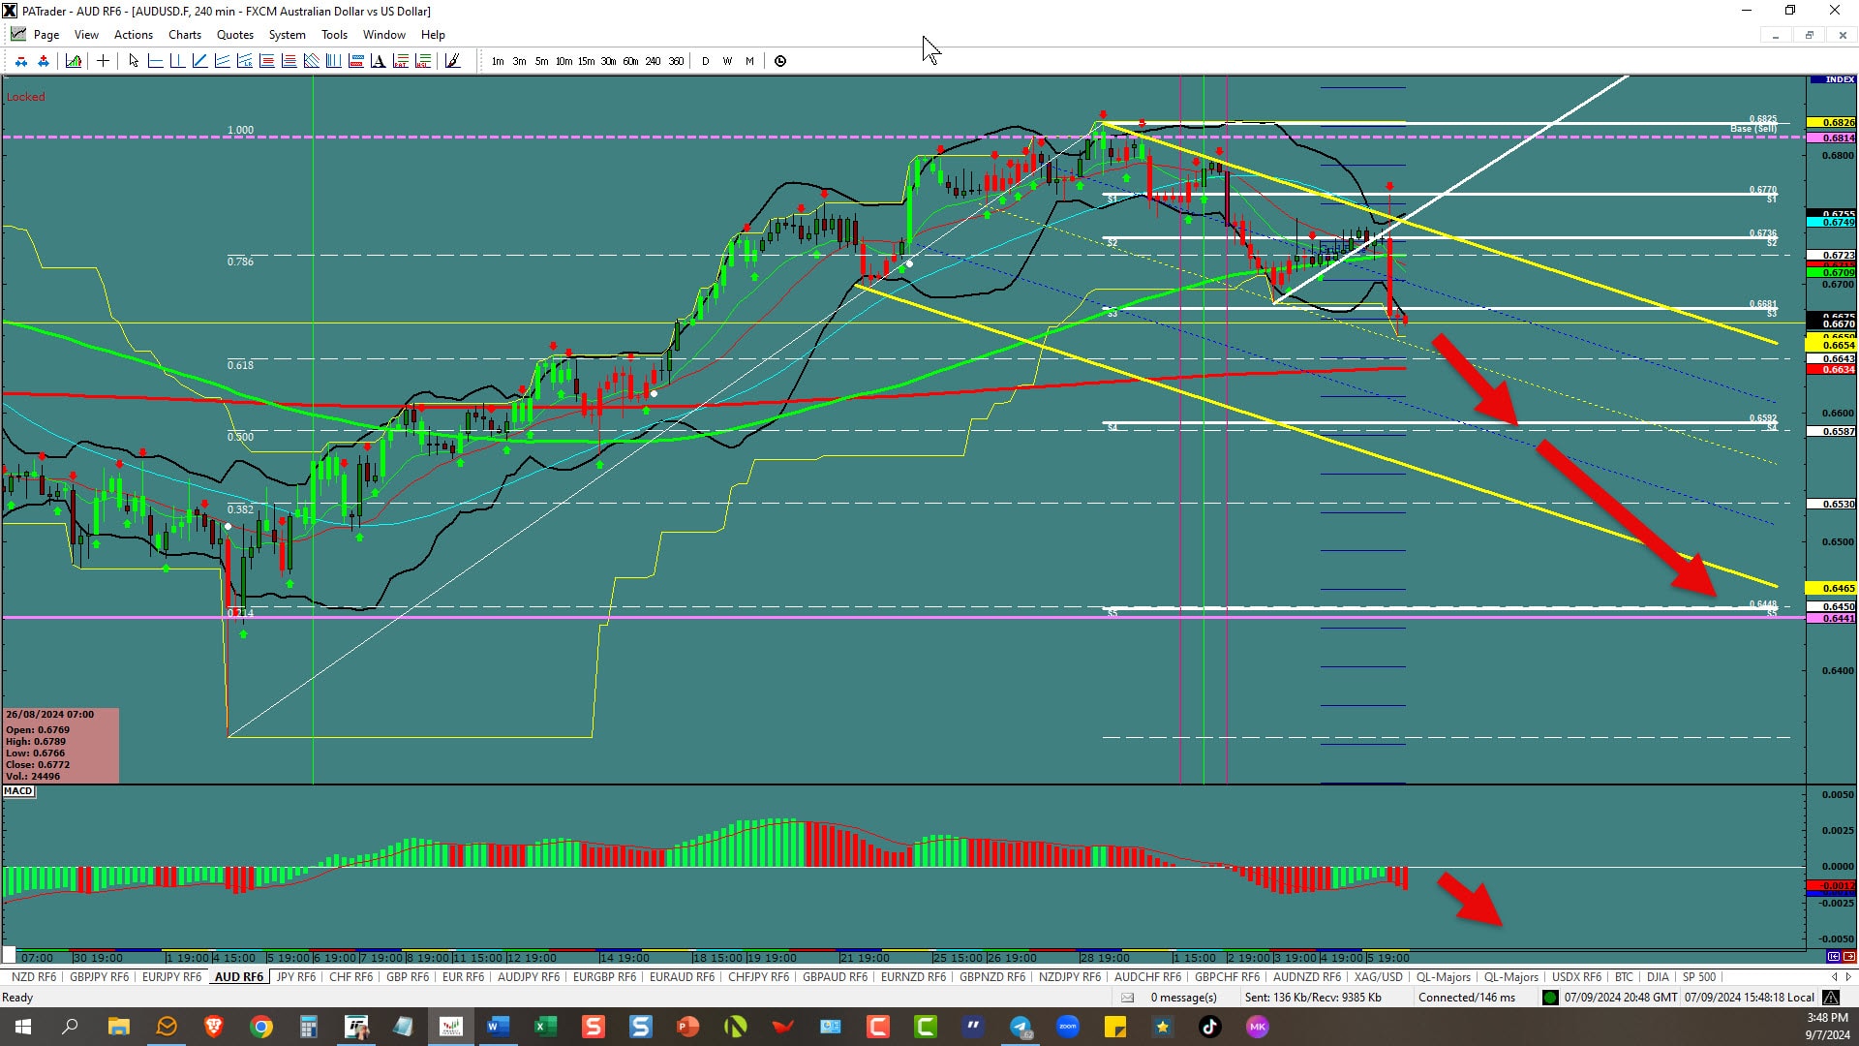The image size is (1859, 1046).
Task: Click the clock icon in toolbar
Action: pyautogui.click(x=780, y=61)
